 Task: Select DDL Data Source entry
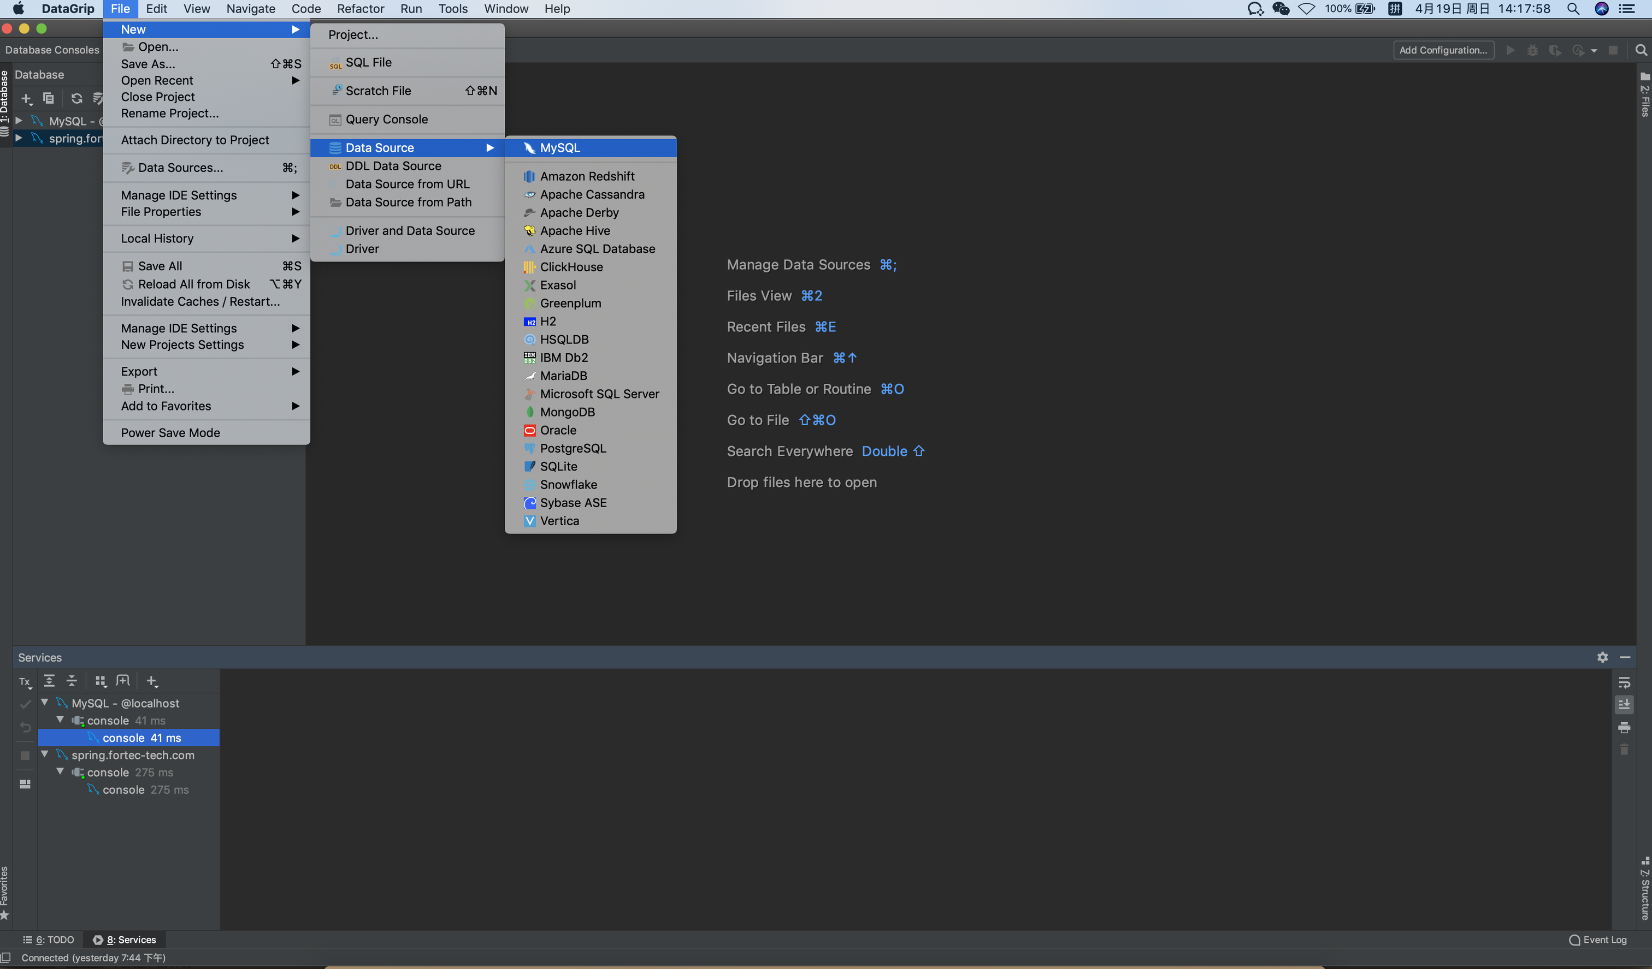407,166
